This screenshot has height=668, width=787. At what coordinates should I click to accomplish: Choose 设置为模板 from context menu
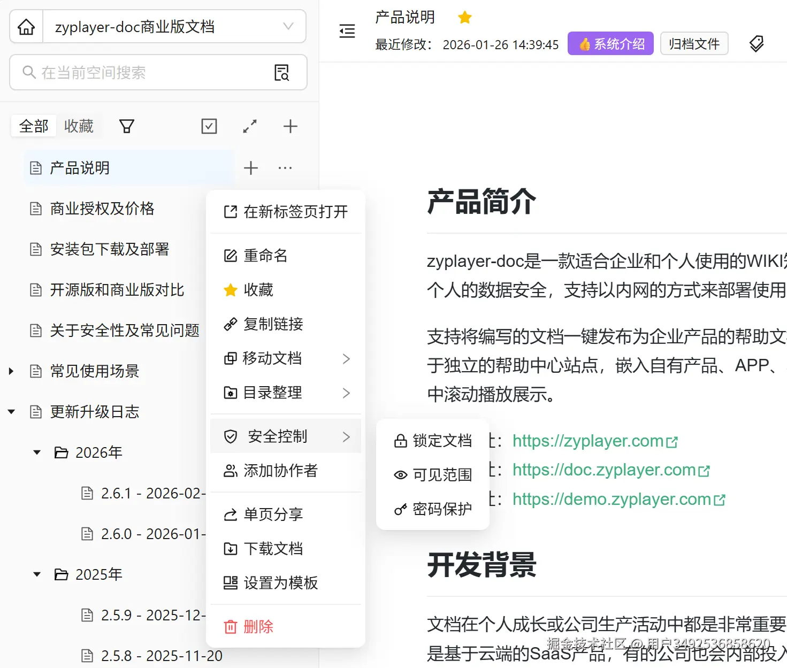[286, 583]
